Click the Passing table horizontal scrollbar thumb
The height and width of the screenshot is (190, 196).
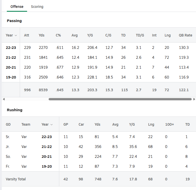pos(120,99)
